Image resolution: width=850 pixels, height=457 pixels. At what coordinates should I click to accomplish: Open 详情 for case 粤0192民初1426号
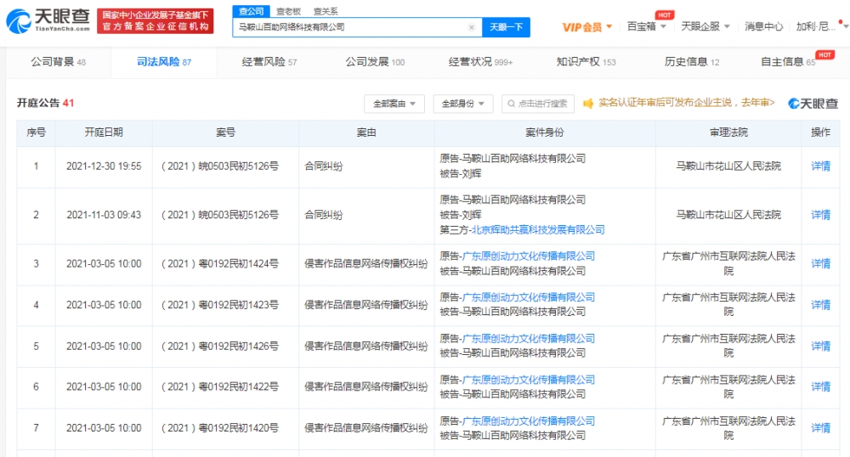click(x=820, y=346)
